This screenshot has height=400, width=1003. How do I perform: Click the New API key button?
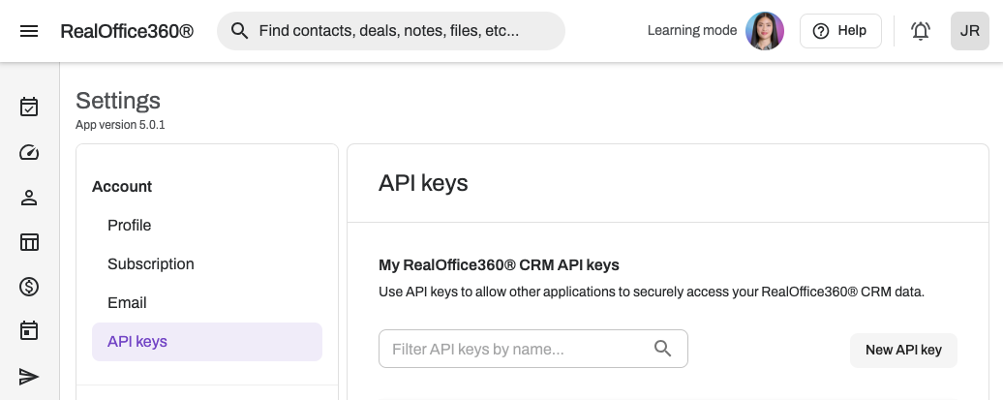pyautogui.click(x=903, y=350)
